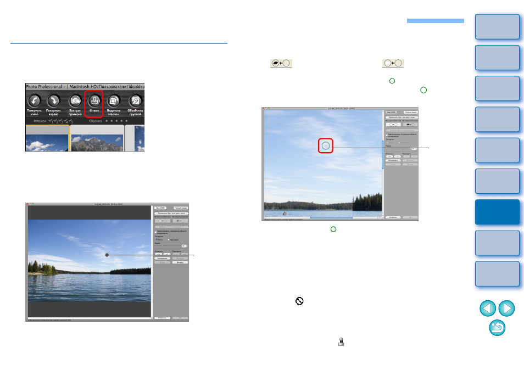Open the Quick check tool icon

75,101
